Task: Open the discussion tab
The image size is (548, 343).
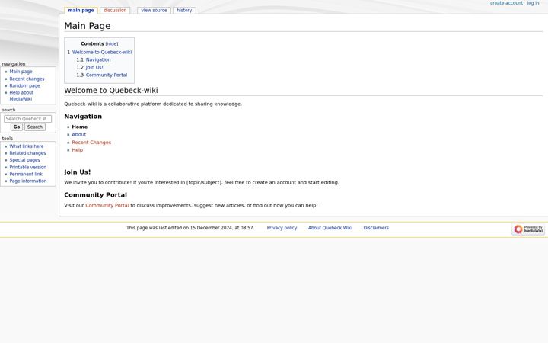Action: click(x=115, y=11)
